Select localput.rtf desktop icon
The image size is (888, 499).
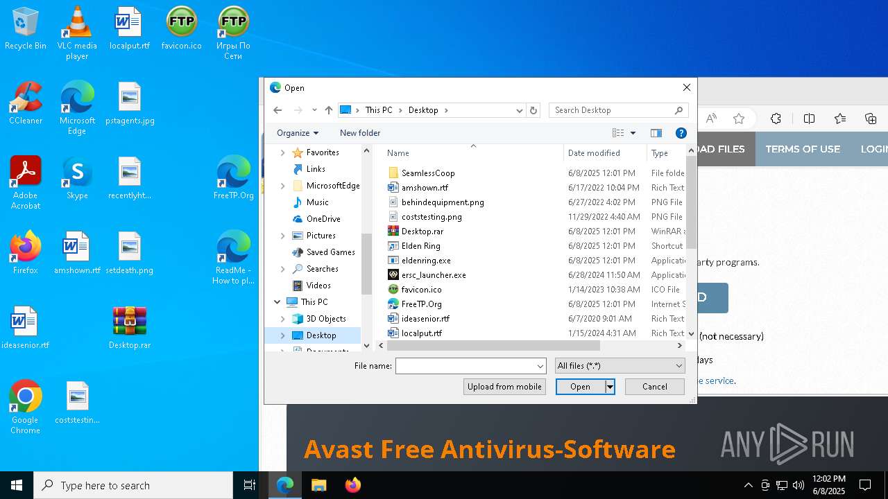pyautogui.click(x=129, y=29)
